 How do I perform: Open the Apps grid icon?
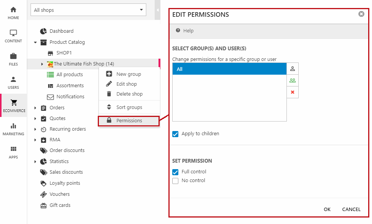13,149
